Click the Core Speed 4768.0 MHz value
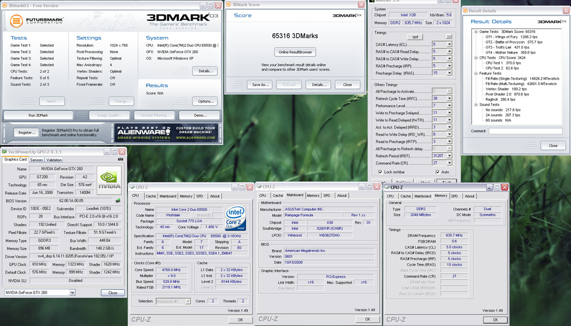Screen dimensions: 571x326 171,270
